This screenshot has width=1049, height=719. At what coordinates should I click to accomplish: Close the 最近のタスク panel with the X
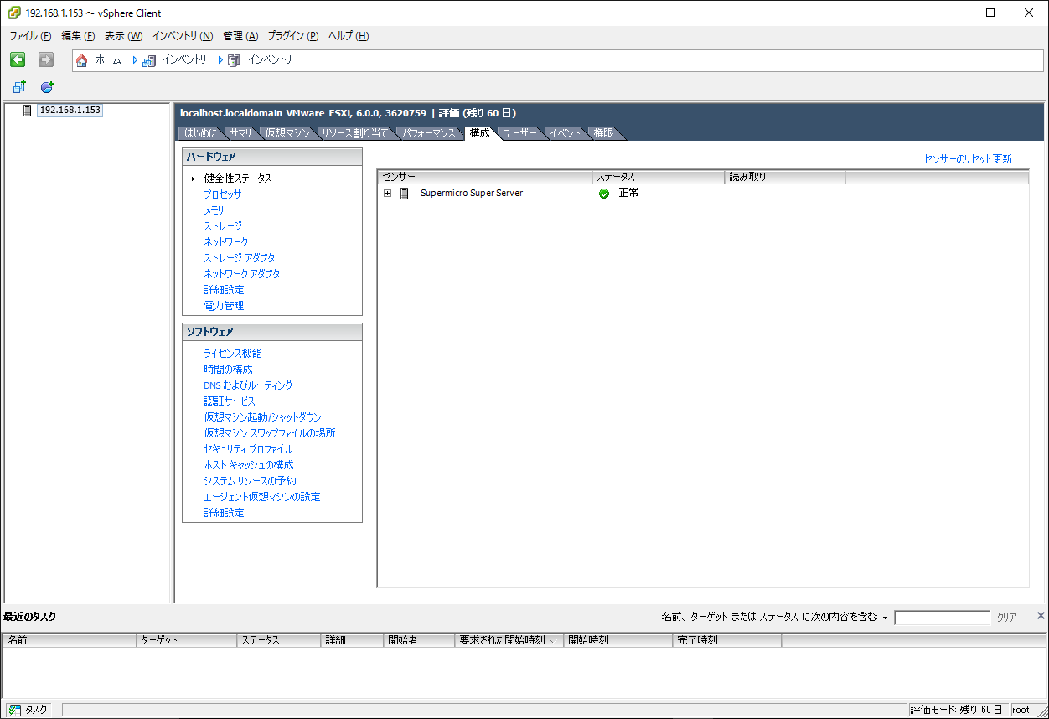click(x=1041, y=616)
